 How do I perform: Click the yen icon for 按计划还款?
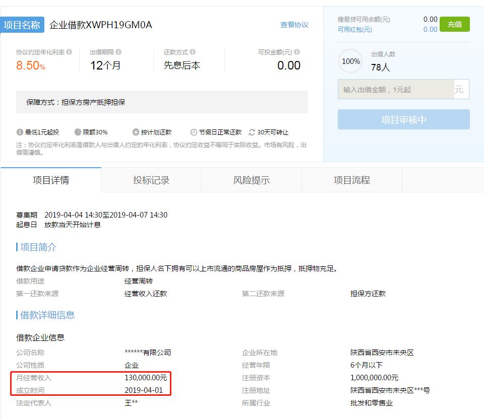136,132
